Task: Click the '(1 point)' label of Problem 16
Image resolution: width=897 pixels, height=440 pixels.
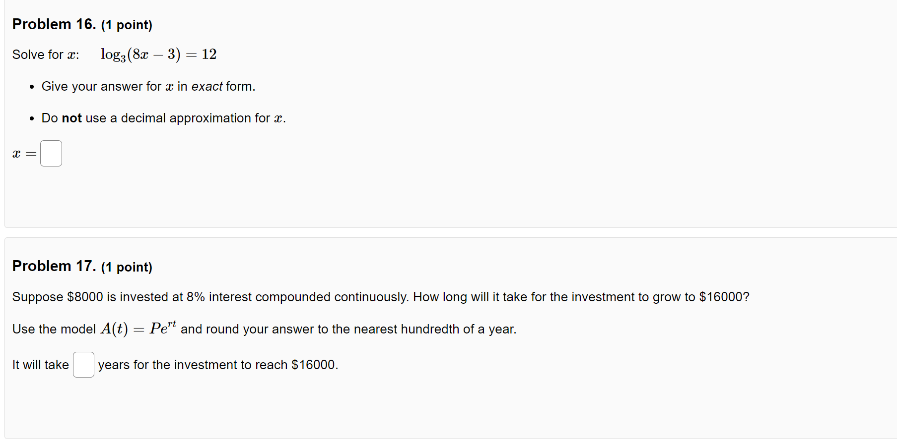Action: pyautogui.click(x=127, y=25)
